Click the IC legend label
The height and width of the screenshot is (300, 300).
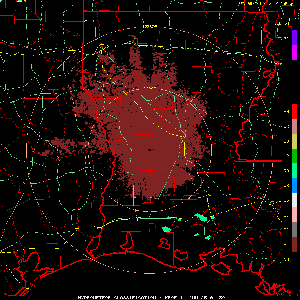[x=286, y=215]
